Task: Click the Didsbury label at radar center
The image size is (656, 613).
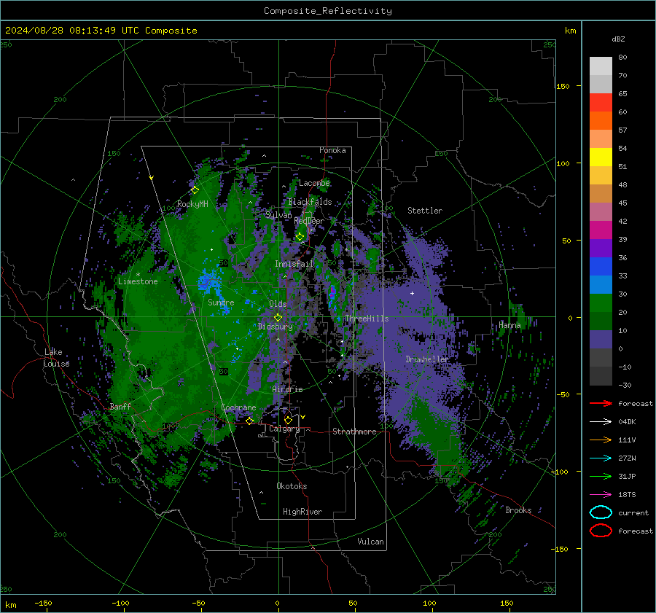Action: click(275, 327)
